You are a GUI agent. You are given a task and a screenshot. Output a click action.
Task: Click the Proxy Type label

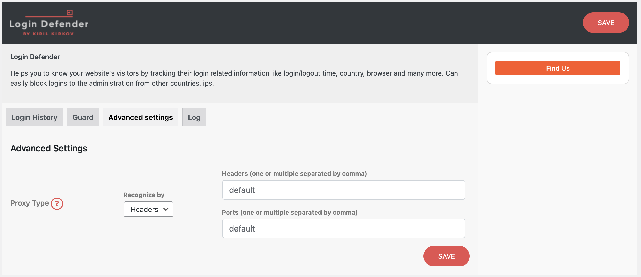29,203
